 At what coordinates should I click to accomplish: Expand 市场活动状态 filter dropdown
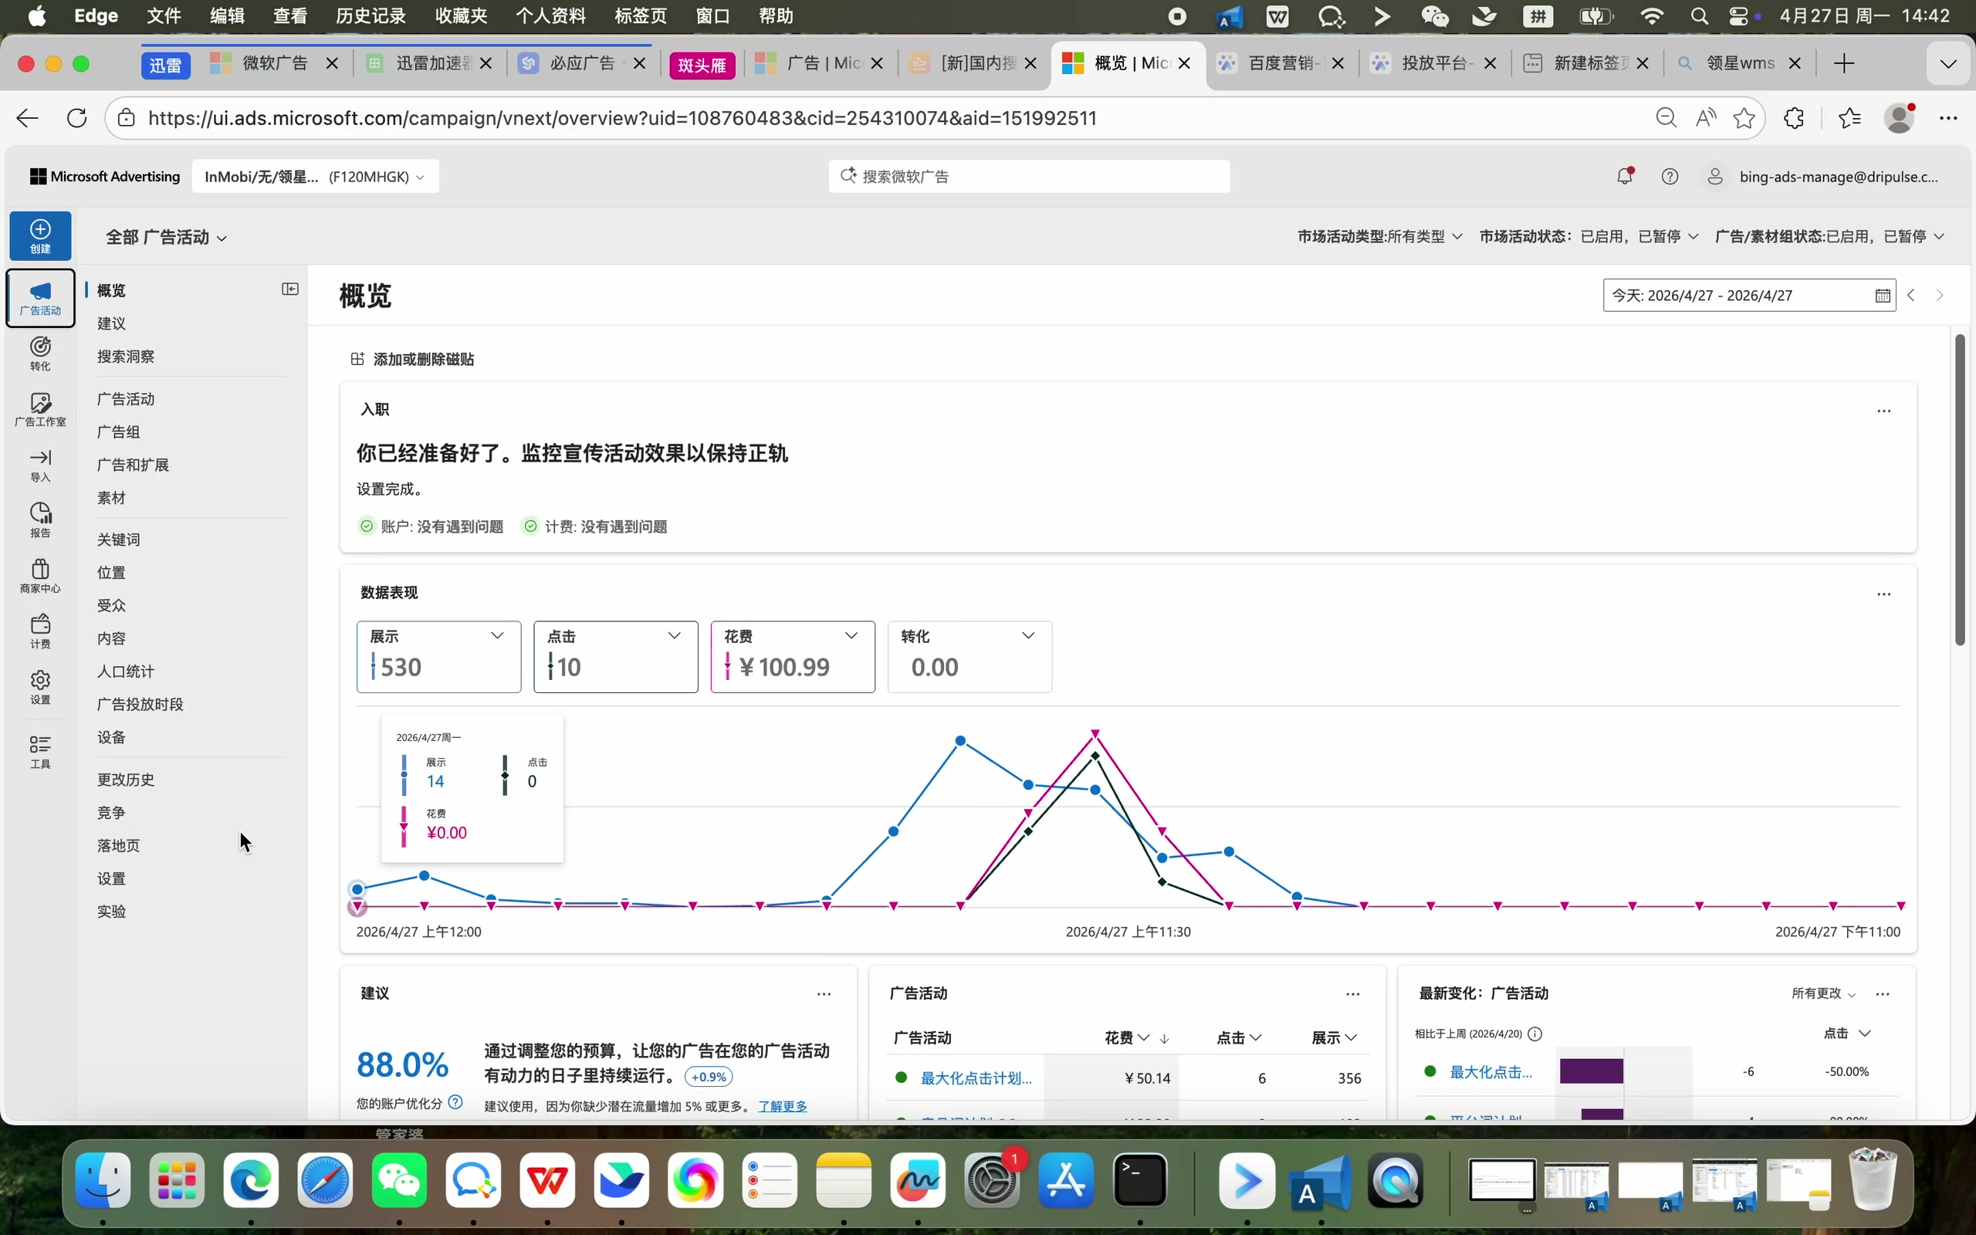coord(1589,237)
